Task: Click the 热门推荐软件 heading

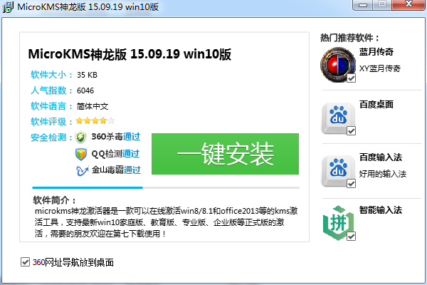Action: (x=349, y=38)
